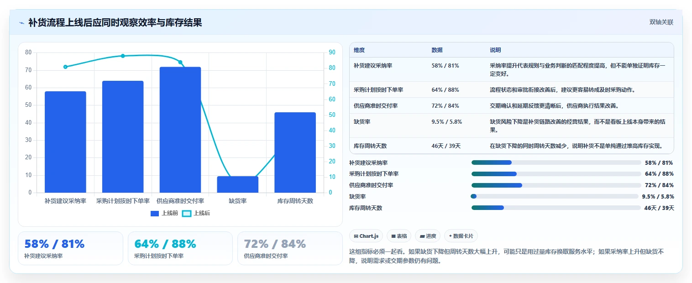This screenshot has width=692, height=283.
Task: Toggle the 上线前 legend swatch
Action: click(154, 213)
